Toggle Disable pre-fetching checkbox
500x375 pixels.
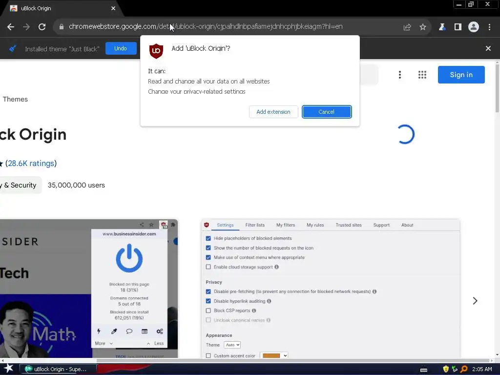(208, 292)
